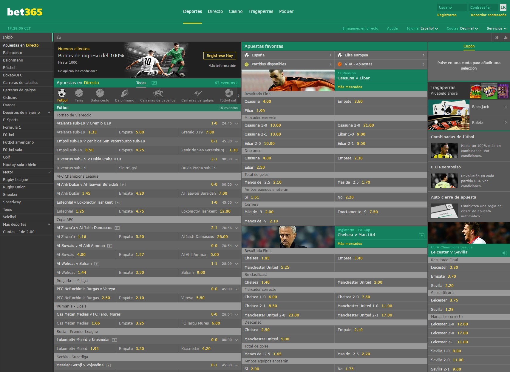Open the Póquer tab
Viewport: 510px width, 372px height.
286,11
